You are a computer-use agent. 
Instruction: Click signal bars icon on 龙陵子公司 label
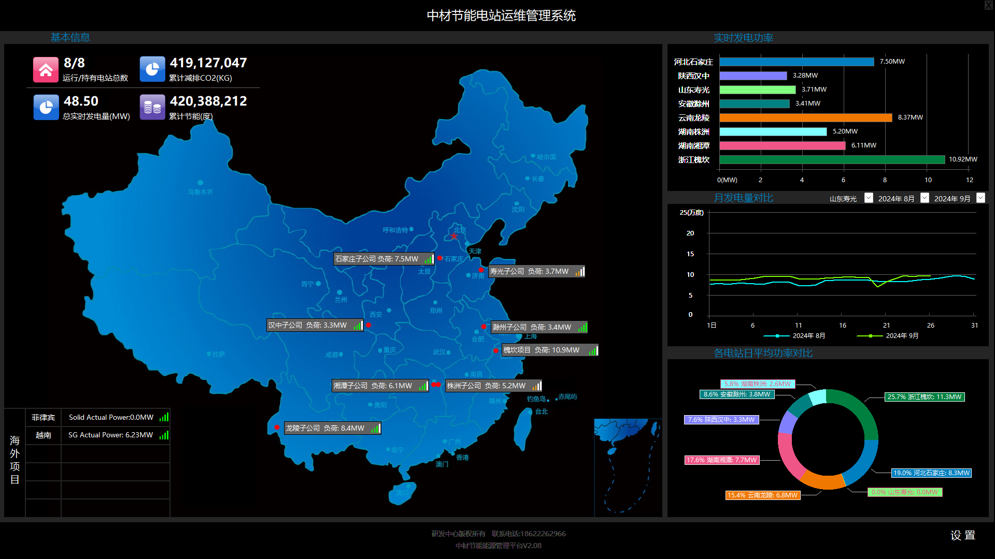coord(376,428)
